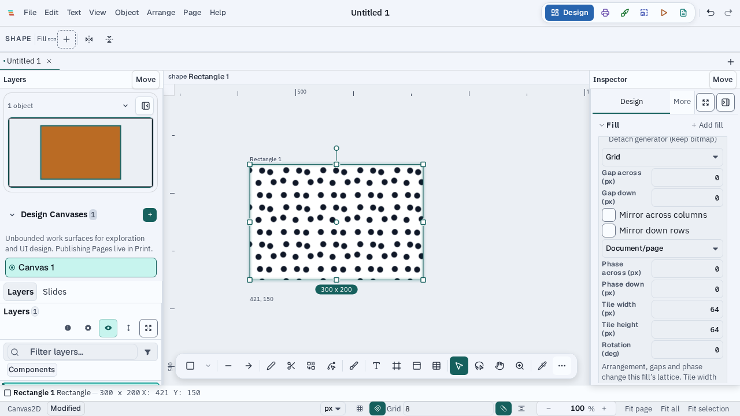Switch to the Slides tab
This screenshot has height=416, width=740.
coord(54,292)
